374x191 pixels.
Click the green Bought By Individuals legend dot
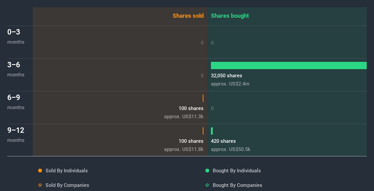tap(207, 171)
